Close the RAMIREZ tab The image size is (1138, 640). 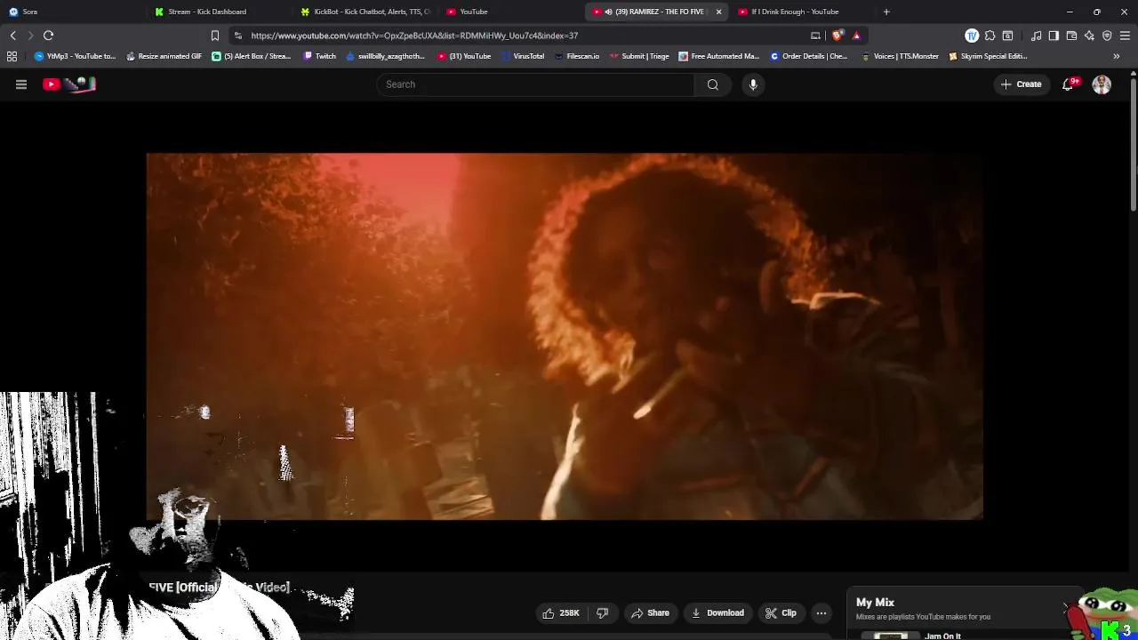[718, 12]
